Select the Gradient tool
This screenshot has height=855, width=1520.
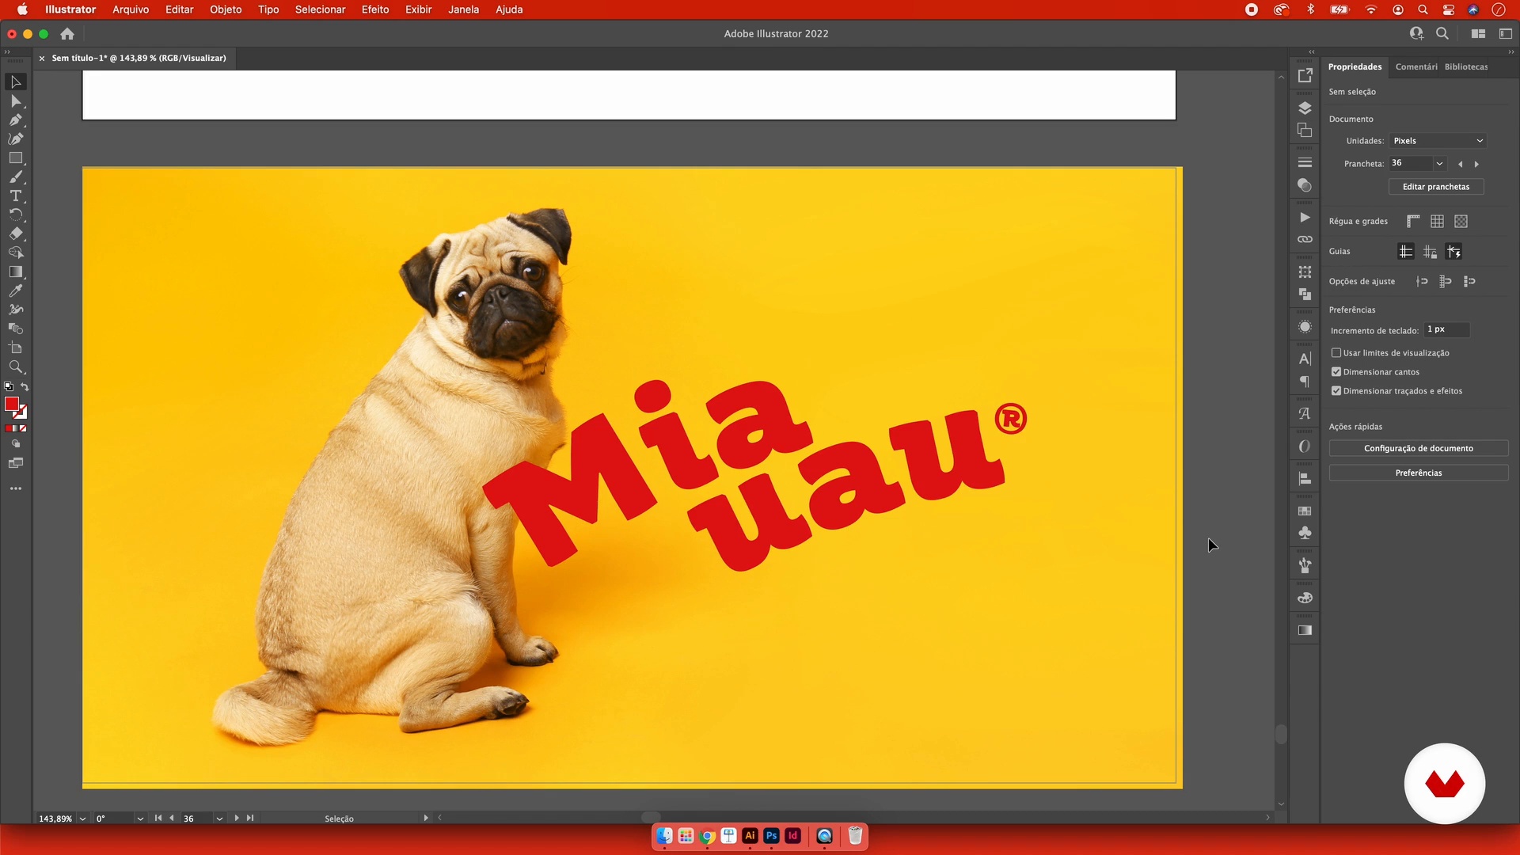tap(16, 272)
